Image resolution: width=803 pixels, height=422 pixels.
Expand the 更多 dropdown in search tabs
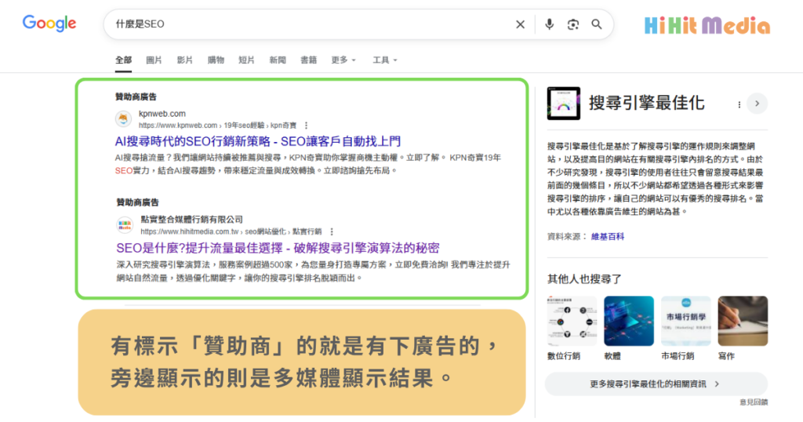pyautogui.click(x=343, y=60)
